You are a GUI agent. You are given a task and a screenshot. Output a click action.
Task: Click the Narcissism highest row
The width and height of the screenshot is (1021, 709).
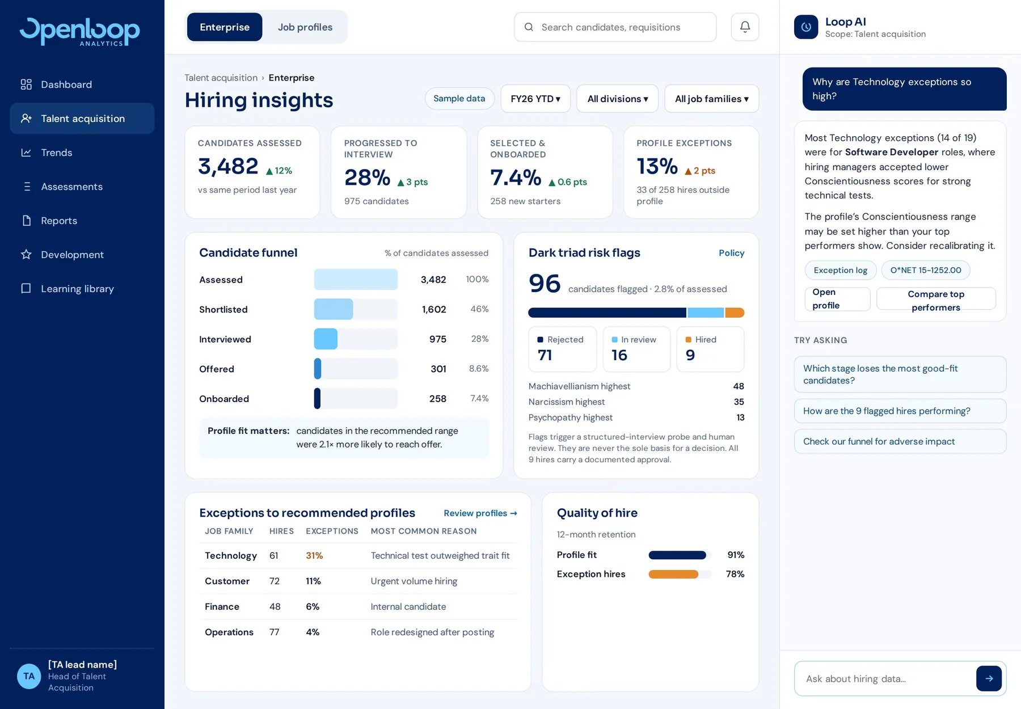pos(636,402)
